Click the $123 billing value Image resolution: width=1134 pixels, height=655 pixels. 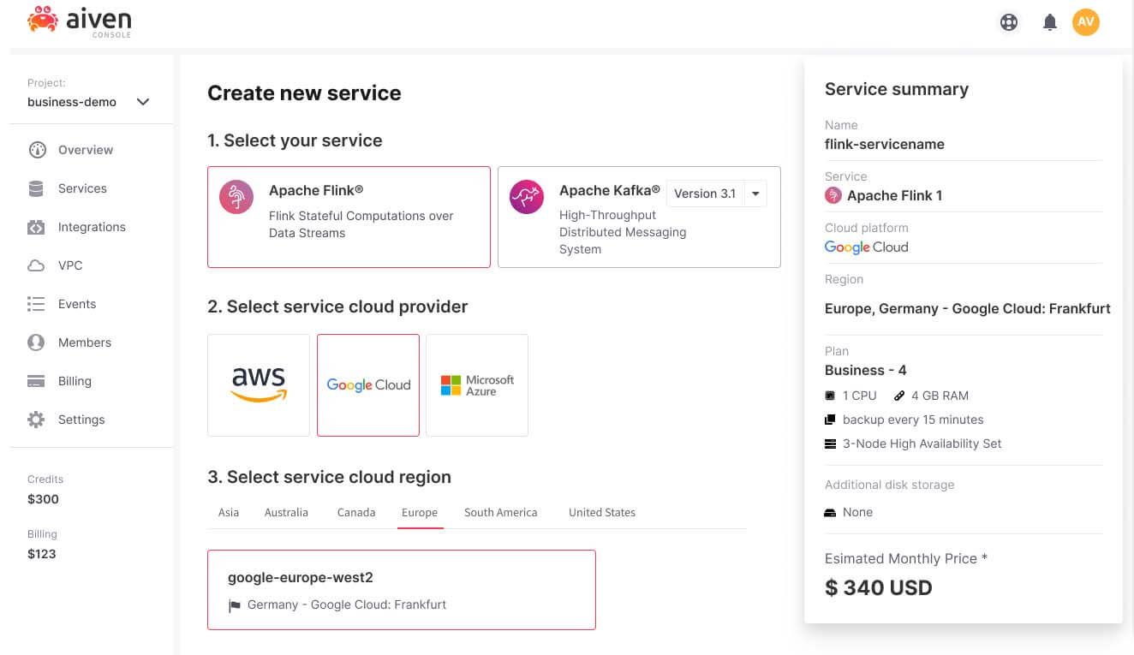click(x=42, y=554)
